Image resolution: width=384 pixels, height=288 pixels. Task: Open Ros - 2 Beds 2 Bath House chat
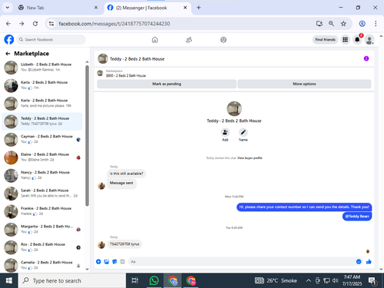pyautogui.click(x=42, y=247)
